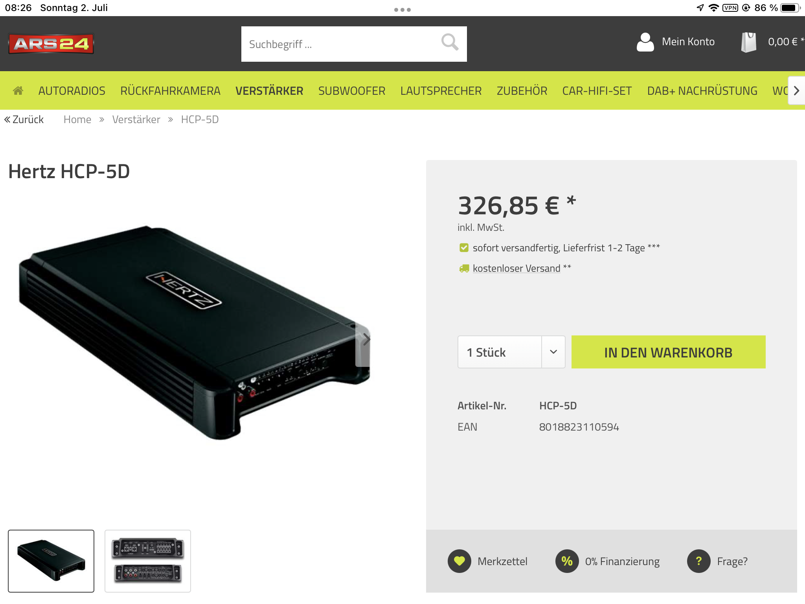This screenshot has height=604, width=805.
Task: Open Mein Konto user icon
Action: [645, 42]
